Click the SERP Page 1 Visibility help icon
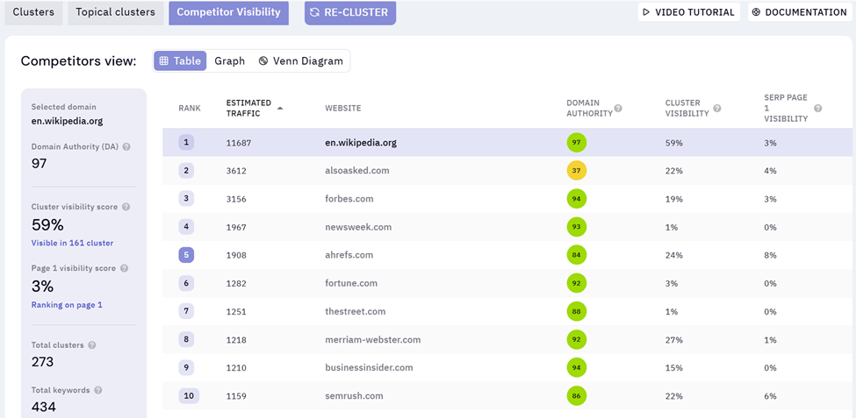 [817, 108]
